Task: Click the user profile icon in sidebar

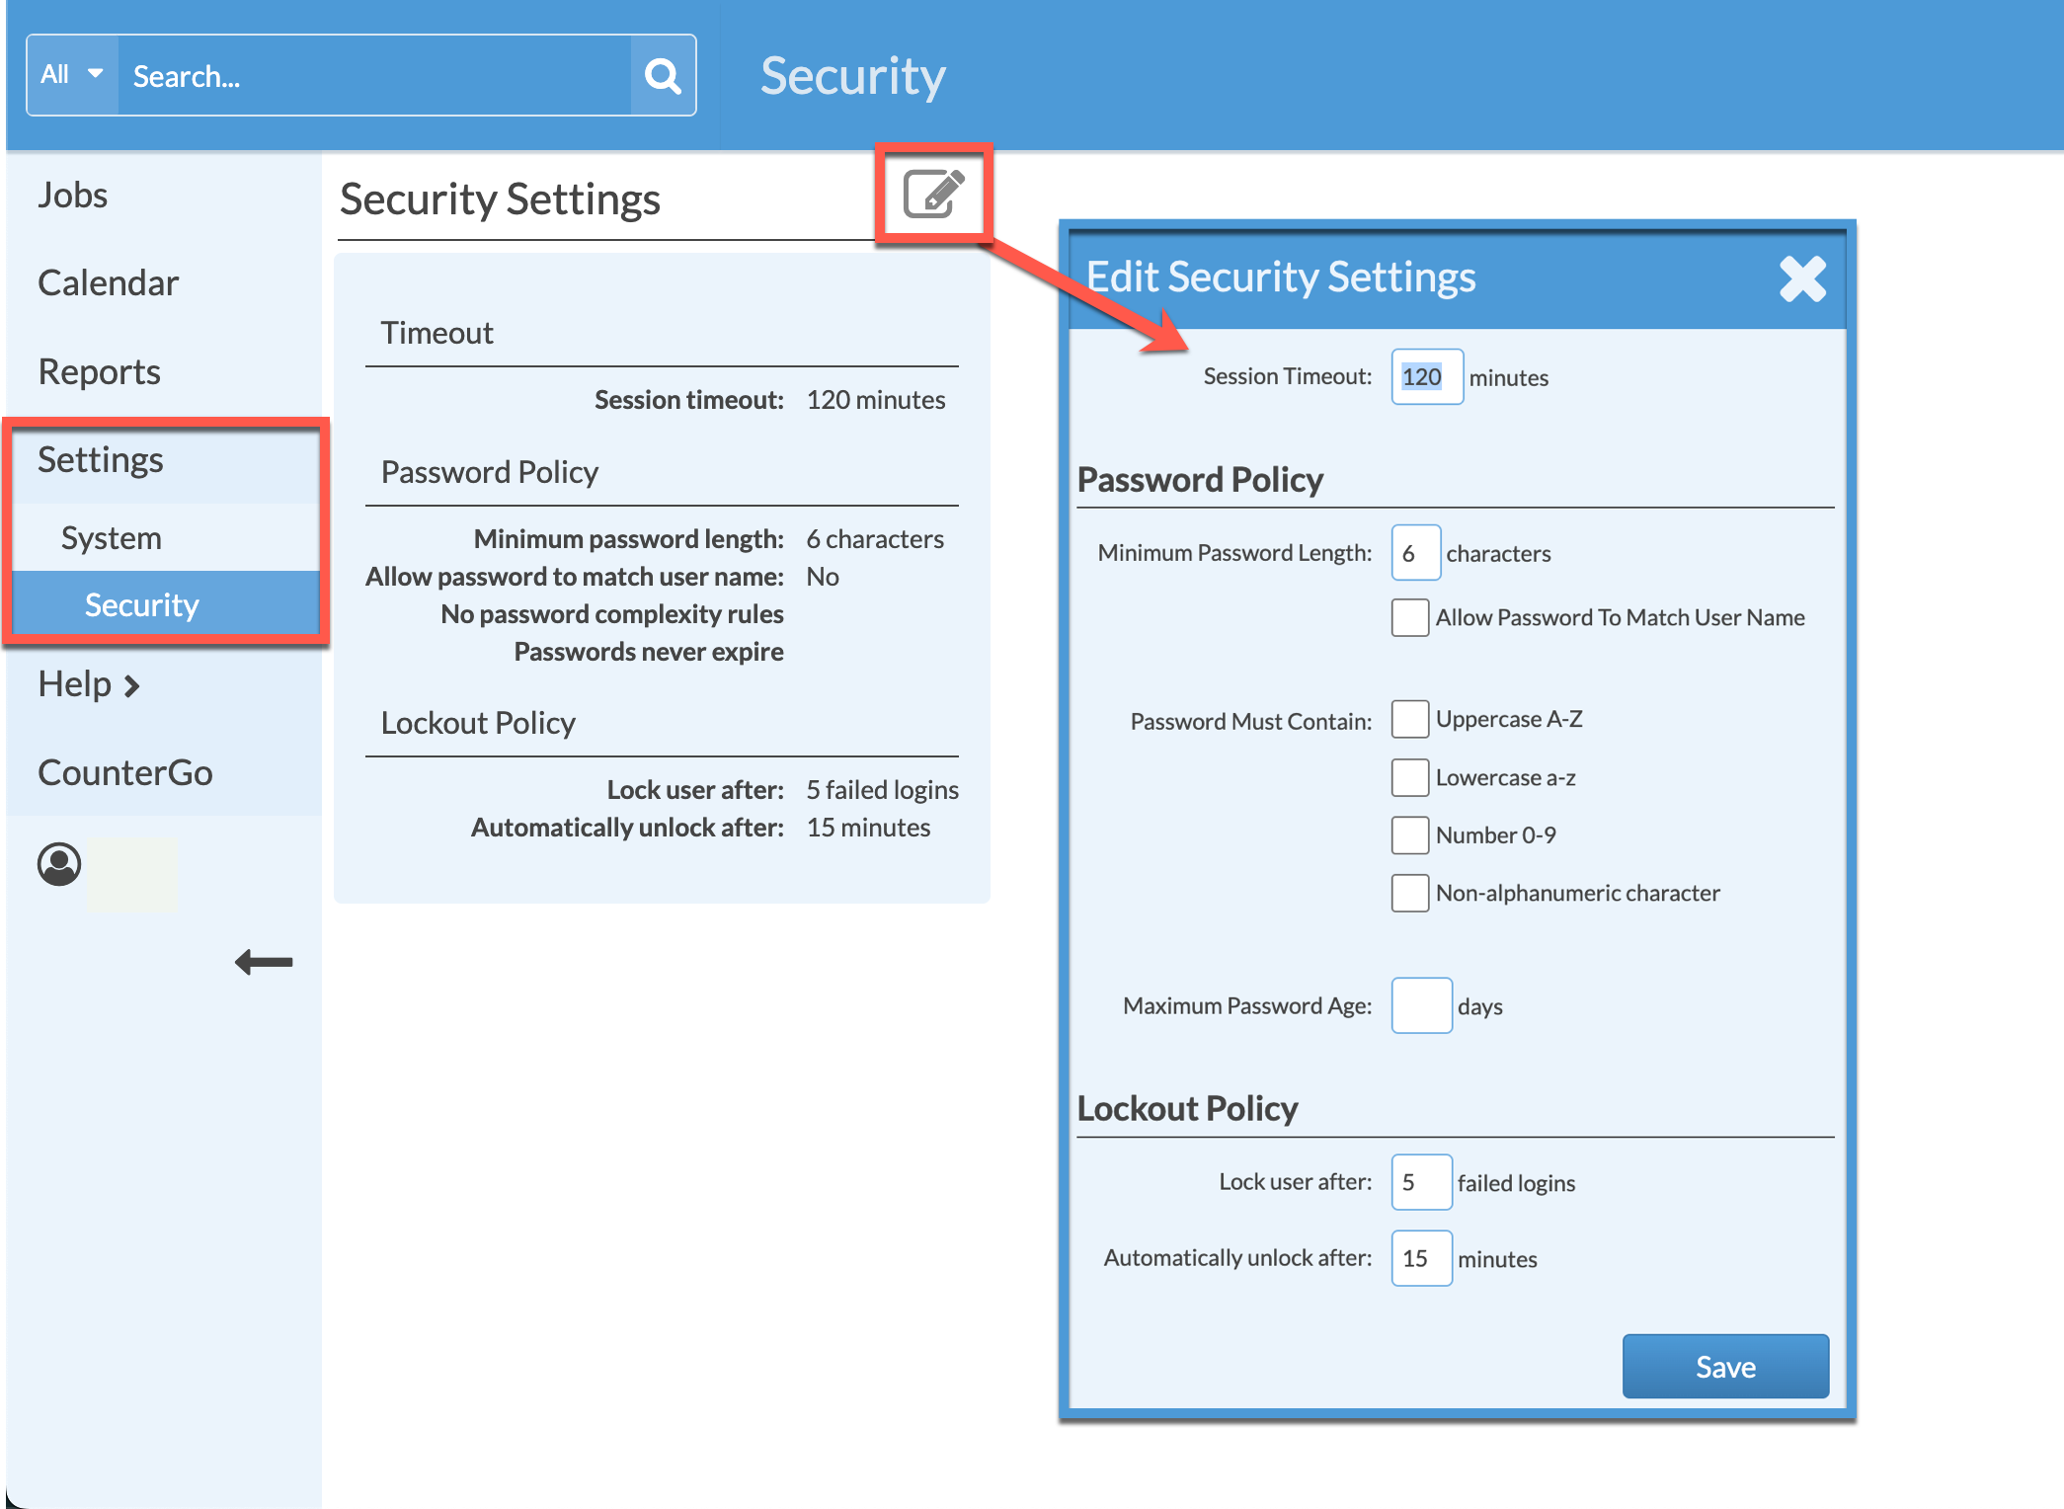Action: 58,863
